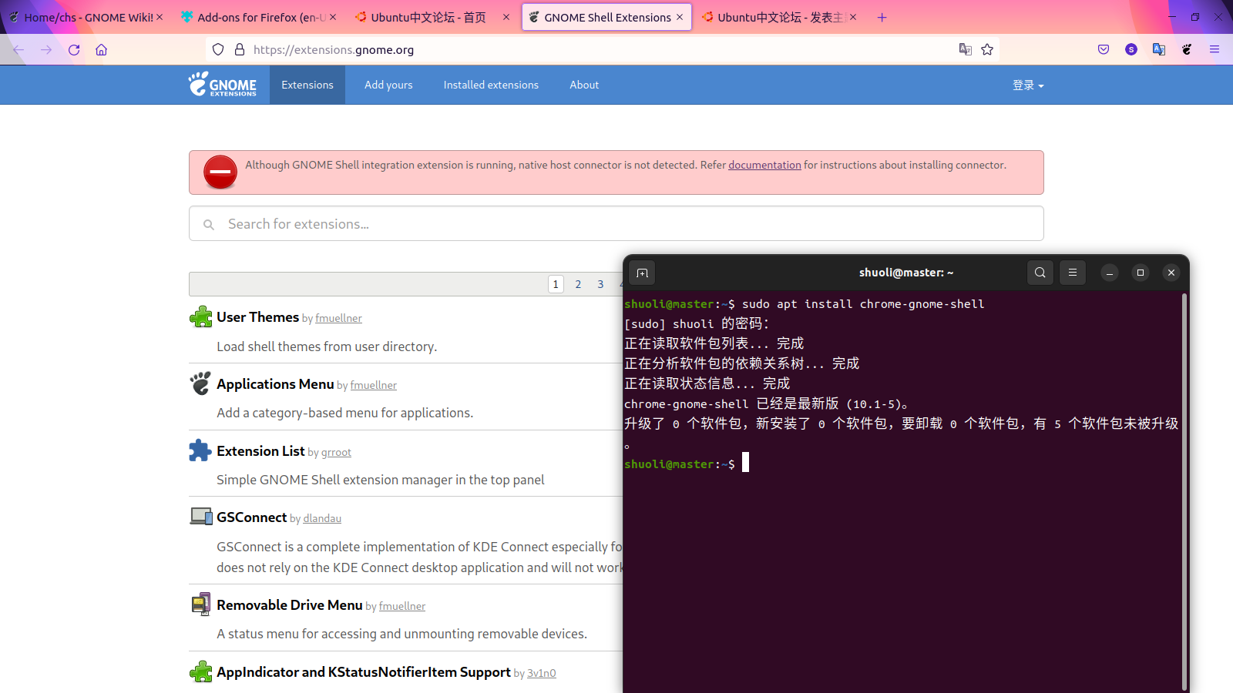Select current results page 1
This screenshot has height=693, width=1233.
click(x=556, y=284)
